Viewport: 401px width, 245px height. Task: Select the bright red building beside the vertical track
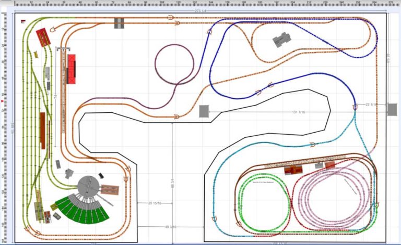(x=72, y=69)
